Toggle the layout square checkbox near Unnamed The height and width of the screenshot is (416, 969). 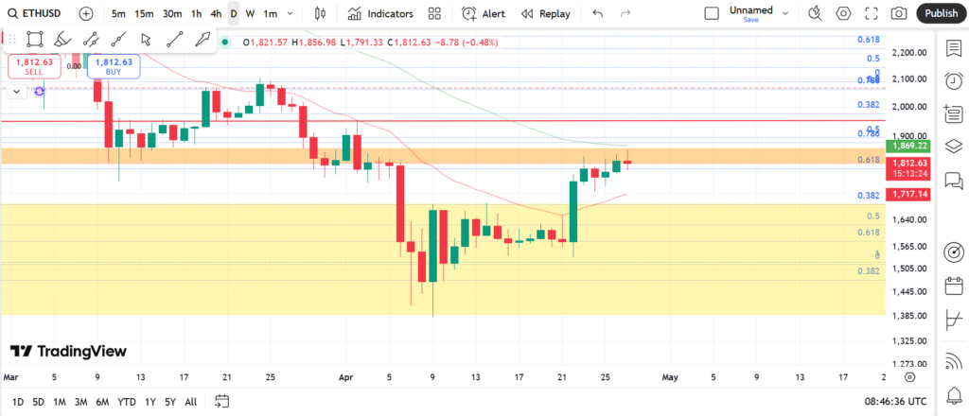pos(712,13)
